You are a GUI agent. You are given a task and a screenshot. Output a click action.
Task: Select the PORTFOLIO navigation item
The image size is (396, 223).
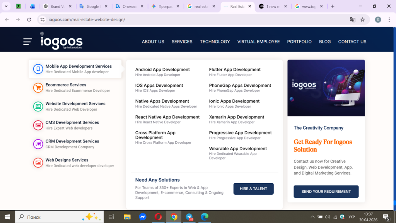pos(299,42)
